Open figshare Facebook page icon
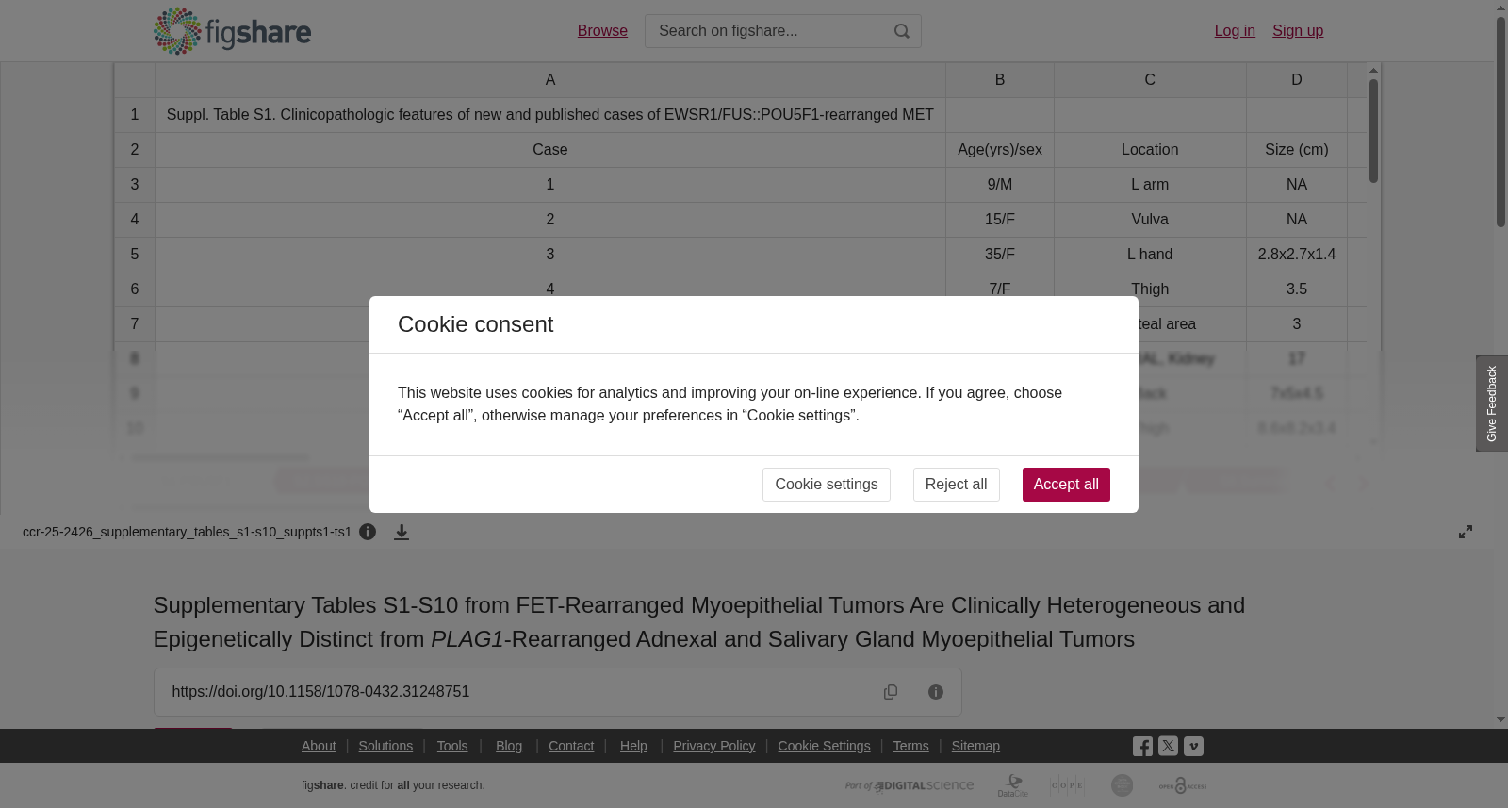Viewport: 1508px width, 808px height. click(1142, 746)
